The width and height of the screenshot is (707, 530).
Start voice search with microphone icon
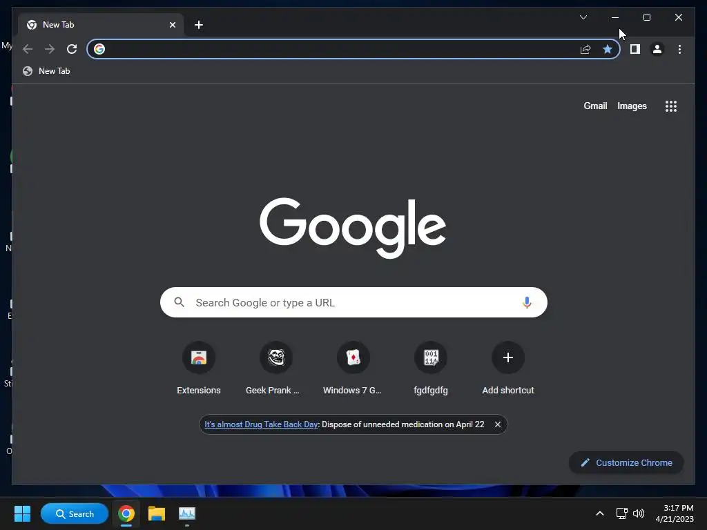[x=527, y=302]
